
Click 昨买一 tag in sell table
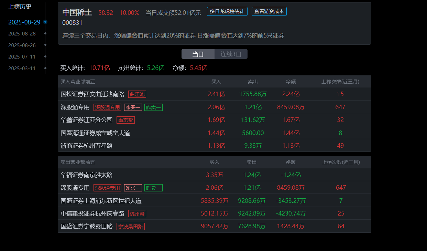[x=133, y=188]
